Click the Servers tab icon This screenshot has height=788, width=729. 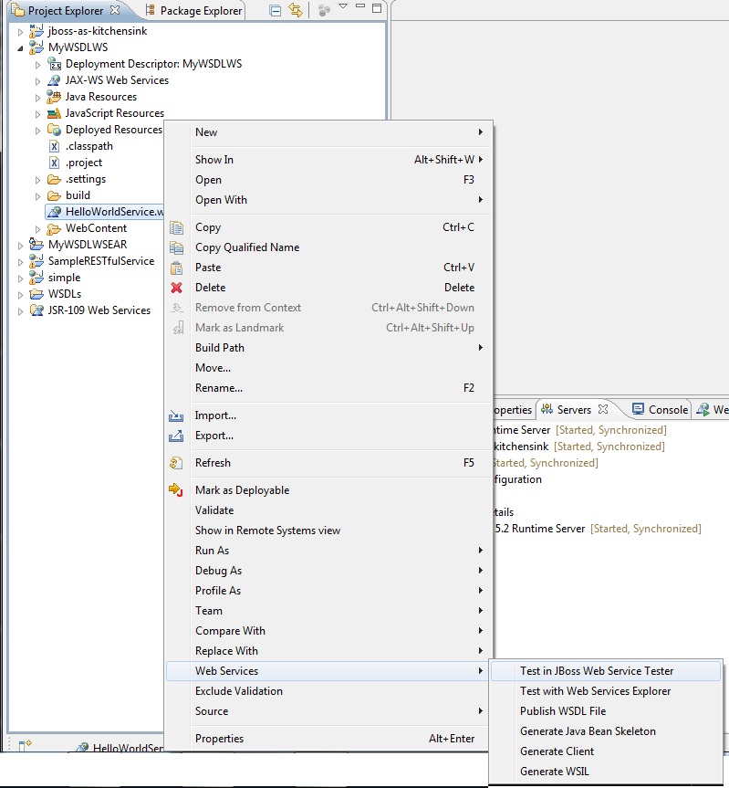[x=547, y=410]
